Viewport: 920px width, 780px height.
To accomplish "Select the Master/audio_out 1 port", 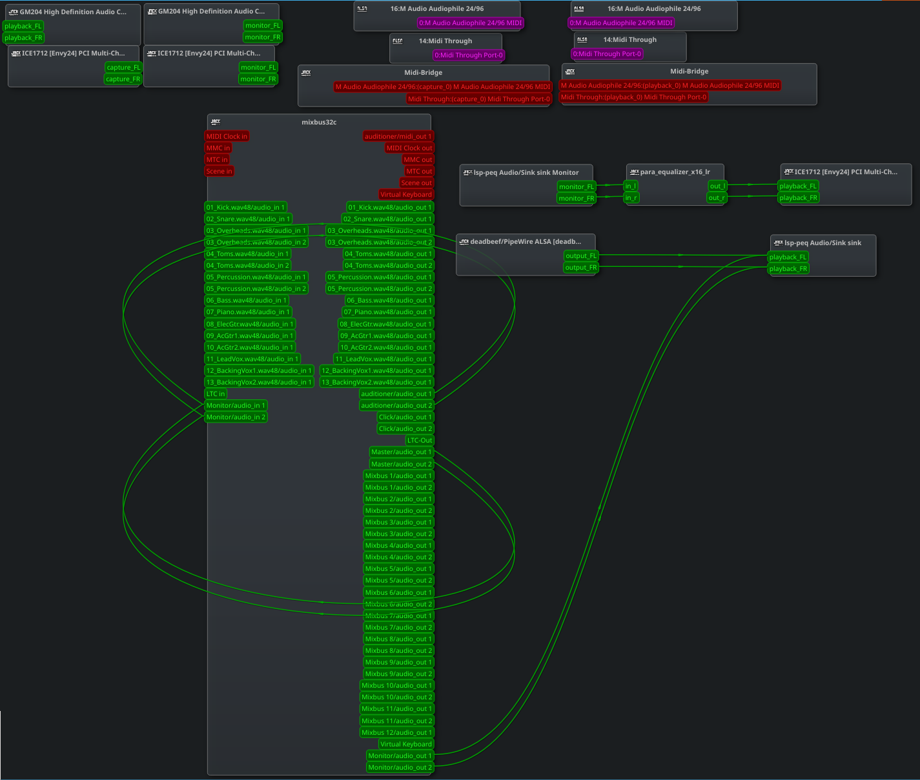I will click(x=402, y=452).
